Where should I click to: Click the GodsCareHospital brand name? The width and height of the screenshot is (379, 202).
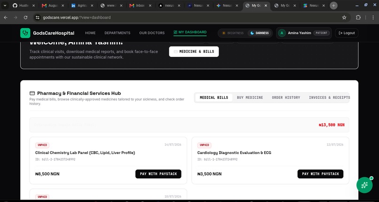[54, 33]
